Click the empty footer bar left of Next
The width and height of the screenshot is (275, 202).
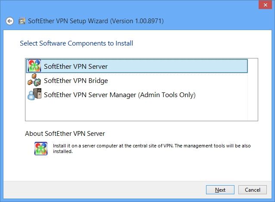(105, 190)
